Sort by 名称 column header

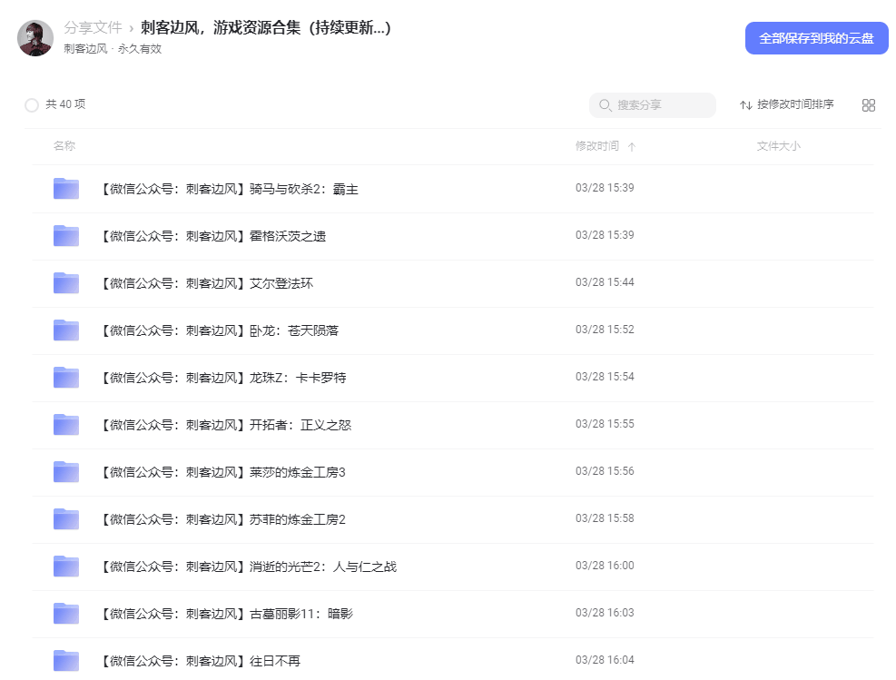coord(64,145)
